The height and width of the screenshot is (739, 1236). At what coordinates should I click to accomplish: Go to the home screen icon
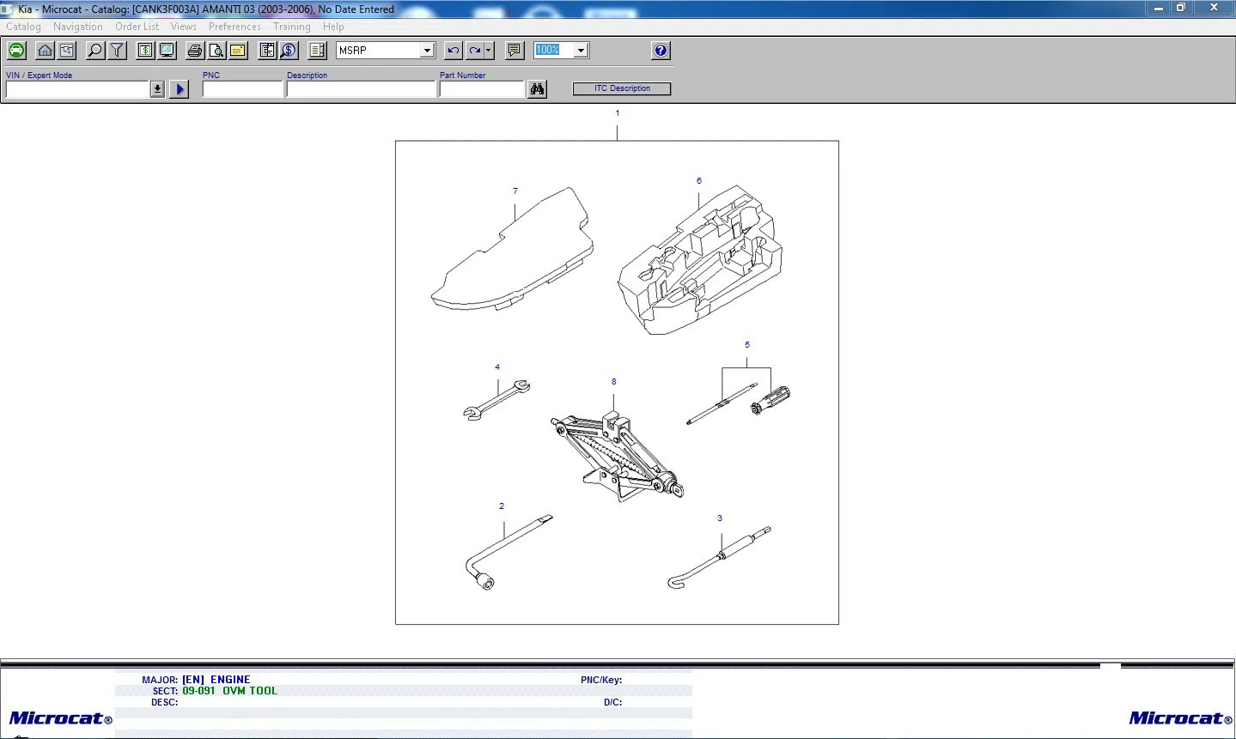46,51
